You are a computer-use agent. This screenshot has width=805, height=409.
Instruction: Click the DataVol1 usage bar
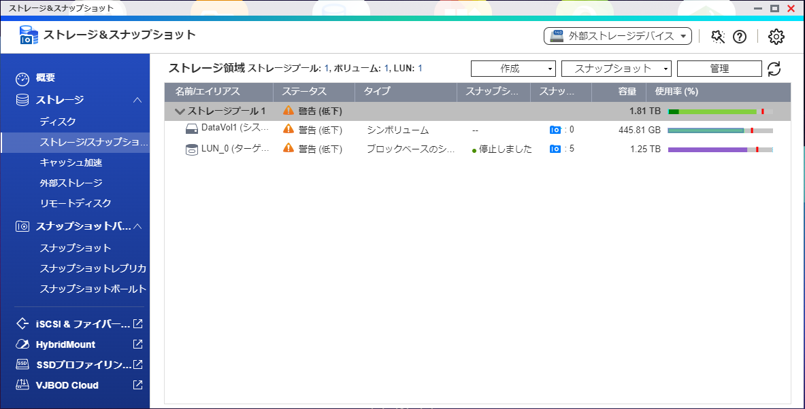(x=721, y=130)
